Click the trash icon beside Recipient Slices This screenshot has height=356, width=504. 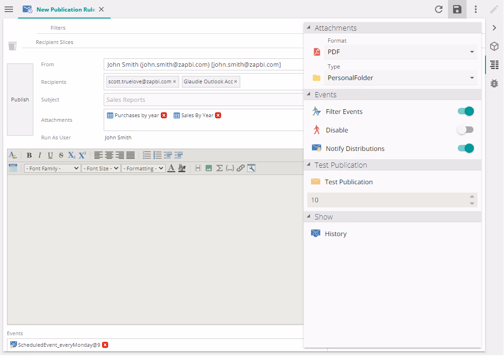coord(12,46)
